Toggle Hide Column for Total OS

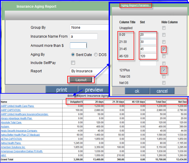click(164, 76)
